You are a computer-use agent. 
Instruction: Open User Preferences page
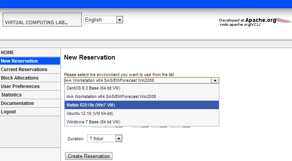tap(30, 86)
